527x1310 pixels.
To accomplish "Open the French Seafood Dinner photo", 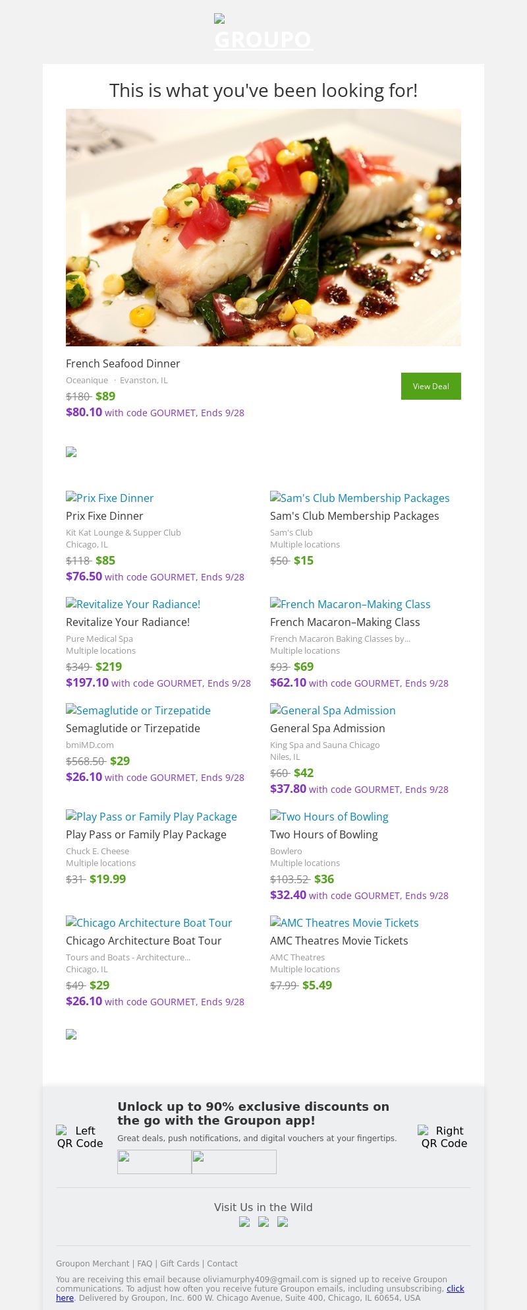I will pyautogui.click(x=263, y=228).
